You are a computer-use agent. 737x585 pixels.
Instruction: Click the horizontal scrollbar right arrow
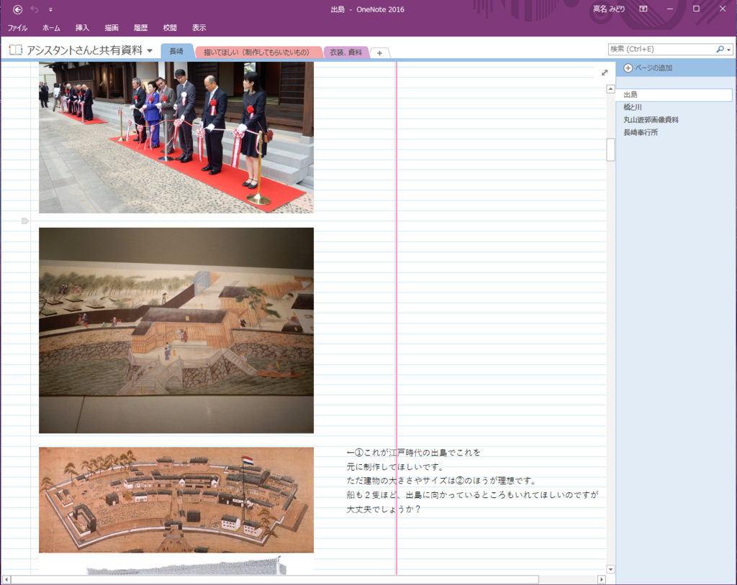click(x=602, y=580)
